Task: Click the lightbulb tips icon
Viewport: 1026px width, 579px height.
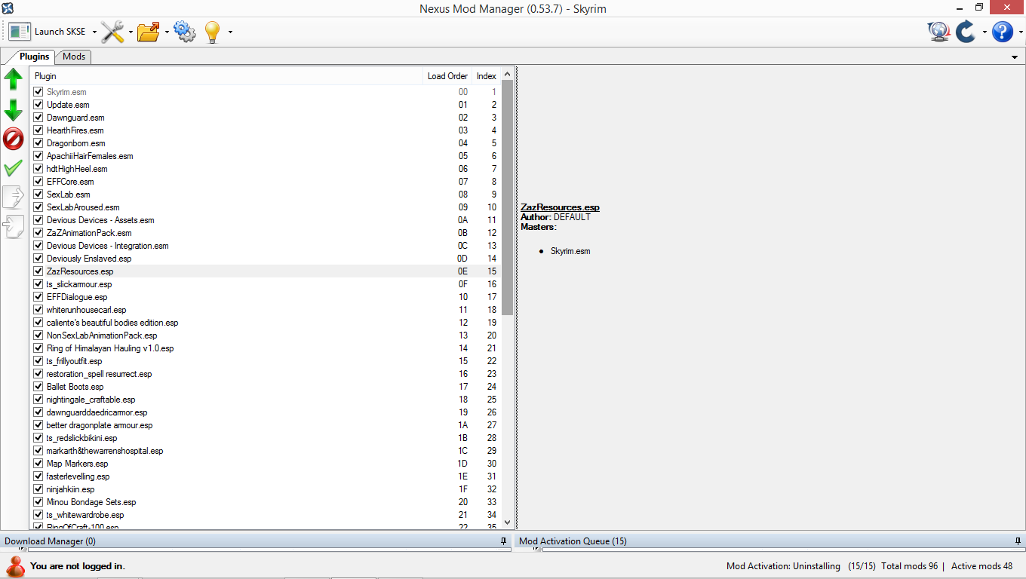Action: pos(212,32)
